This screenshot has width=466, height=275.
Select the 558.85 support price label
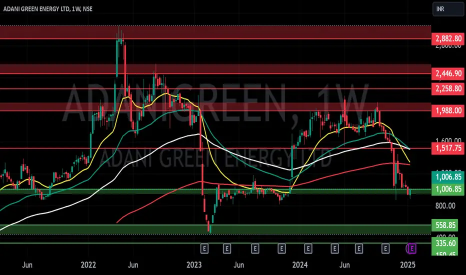pyautogui.click(x=445, y=225)
